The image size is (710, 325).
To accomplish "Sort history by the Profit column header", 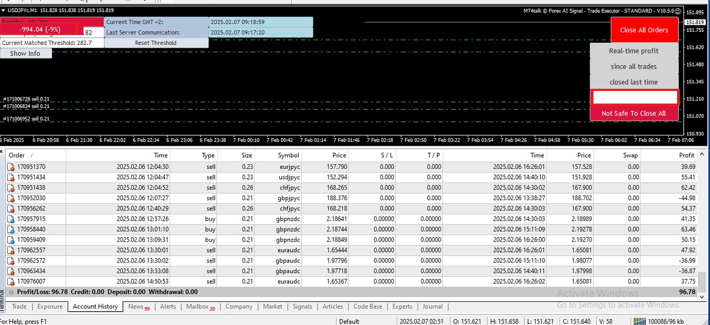I will (686, 155).
